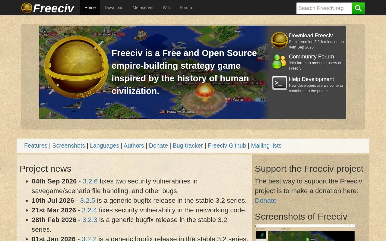The image size is (386, 241).
Task: Click the terminal Help Development icon
Action: [280, 83]
